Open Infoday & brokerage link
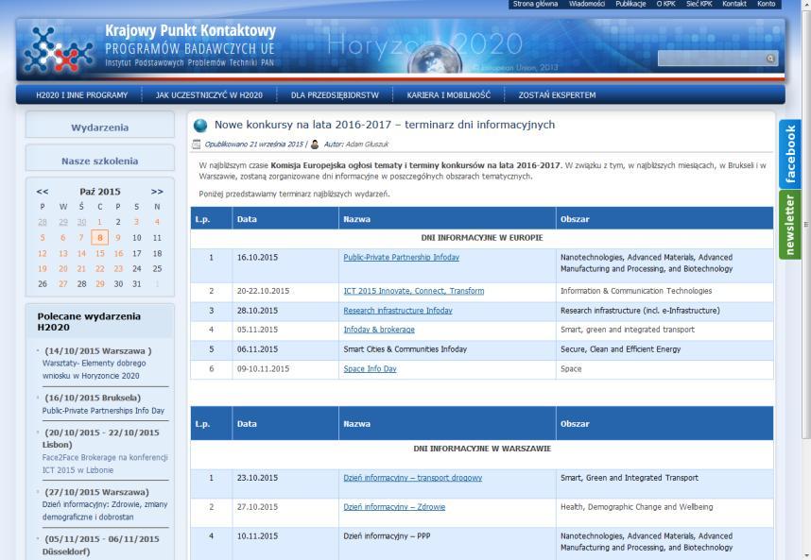Viewport: 811px width, 560px height. [379, 330]
